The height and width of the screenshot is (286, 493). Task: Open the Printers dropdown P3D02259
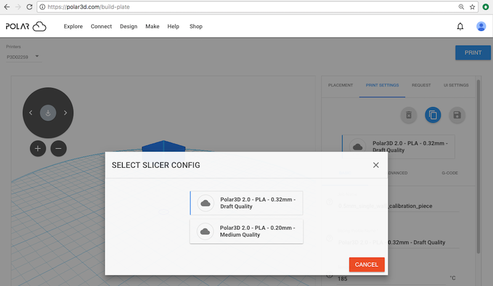coord(23,57)
